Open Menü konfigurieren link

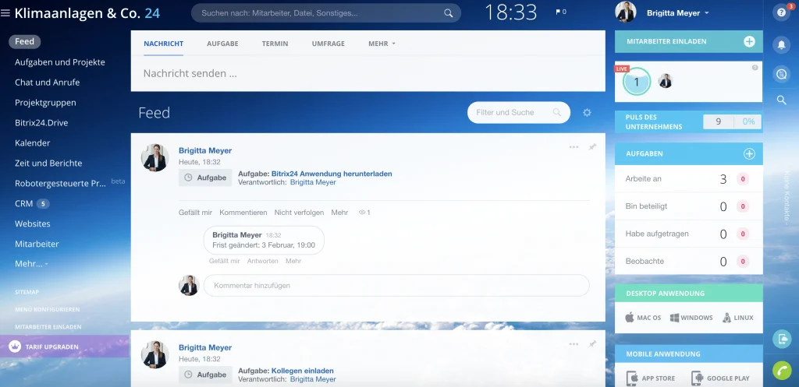48,310
